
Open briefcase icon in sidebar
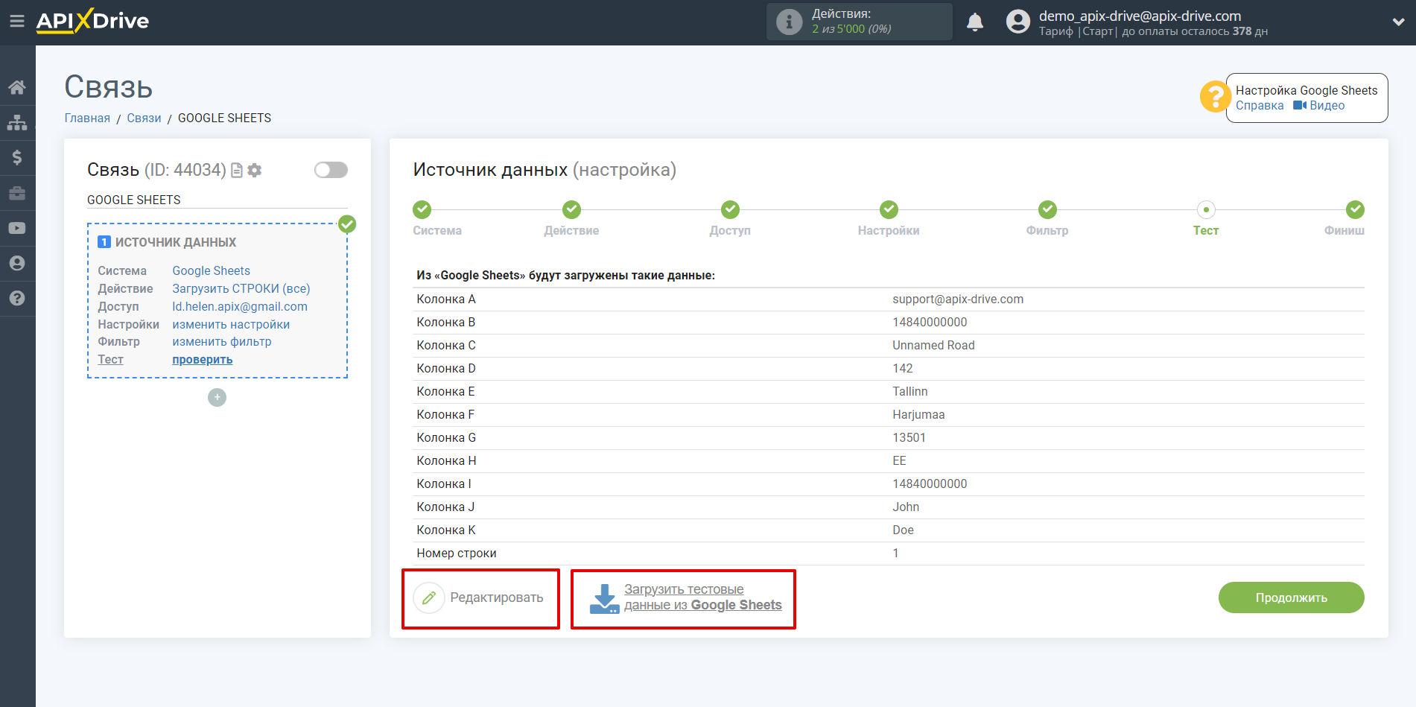click(x=17, y=193)
